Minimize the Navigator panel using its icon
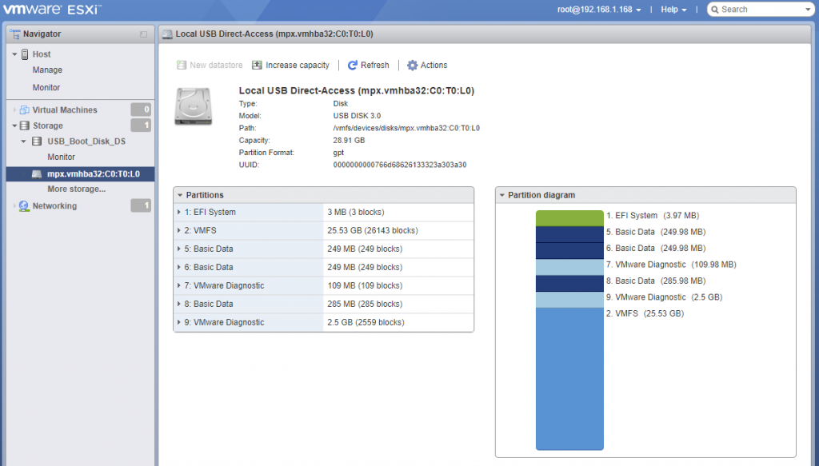Screen dimensions: 819x466 tap(143, 34)
